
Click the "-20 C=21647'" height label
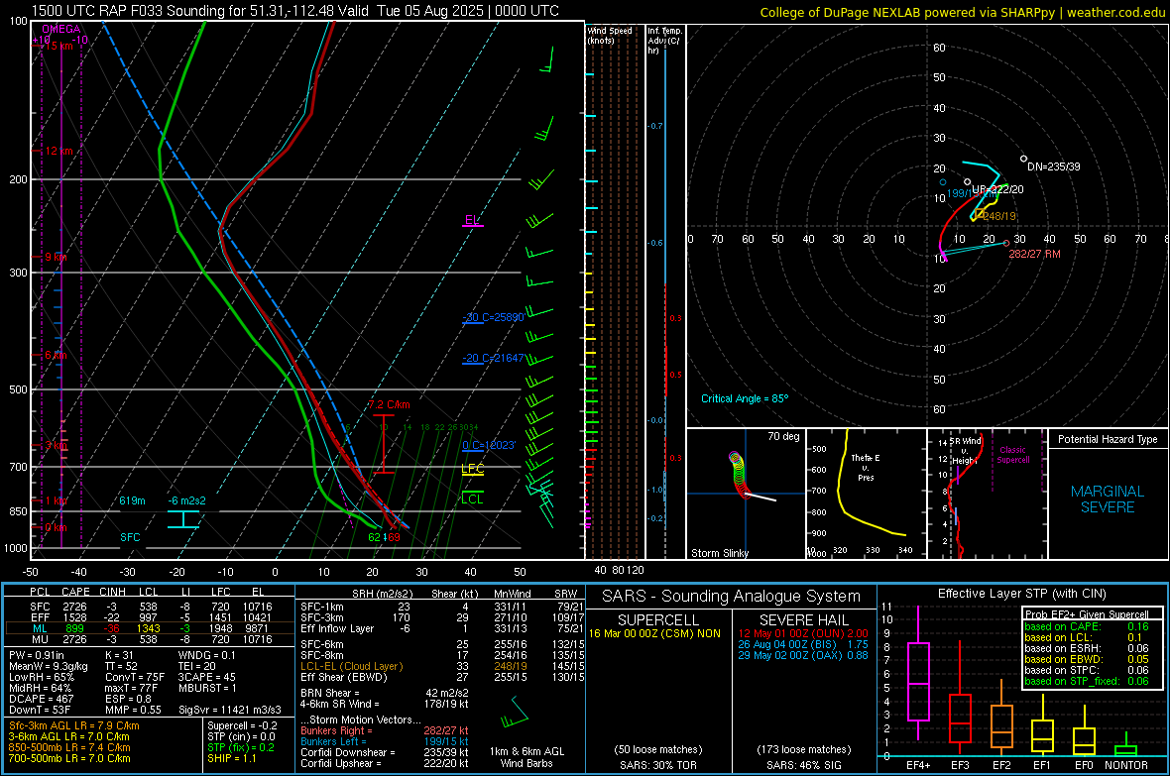tap(494, 358)
